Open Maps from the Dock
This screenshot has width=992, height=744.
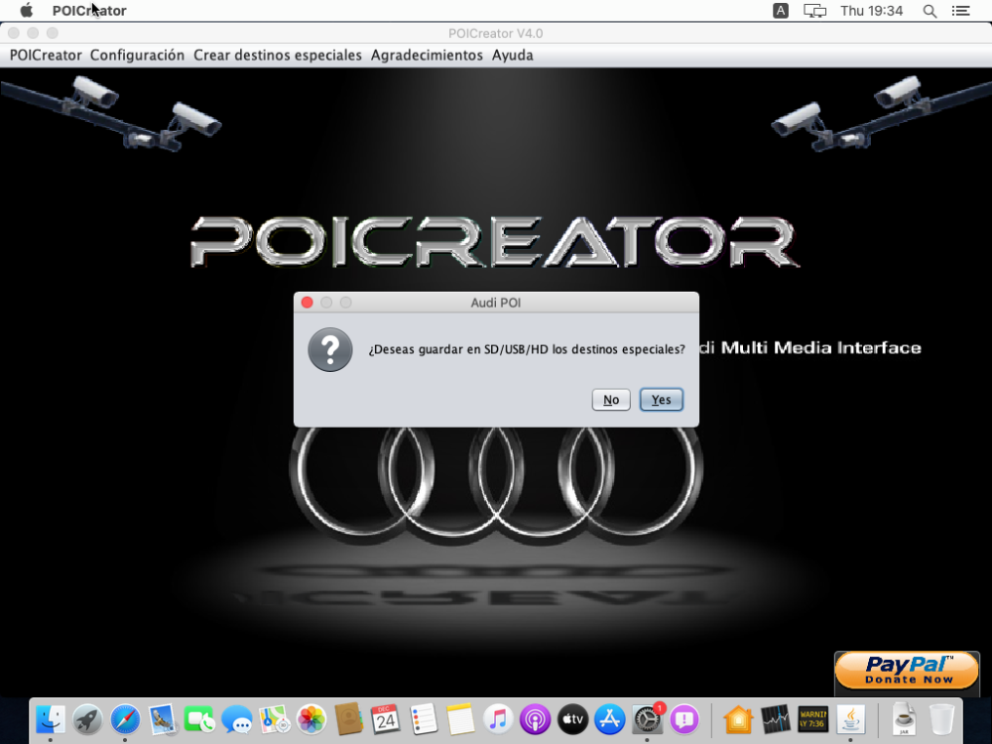pos(274,719)
